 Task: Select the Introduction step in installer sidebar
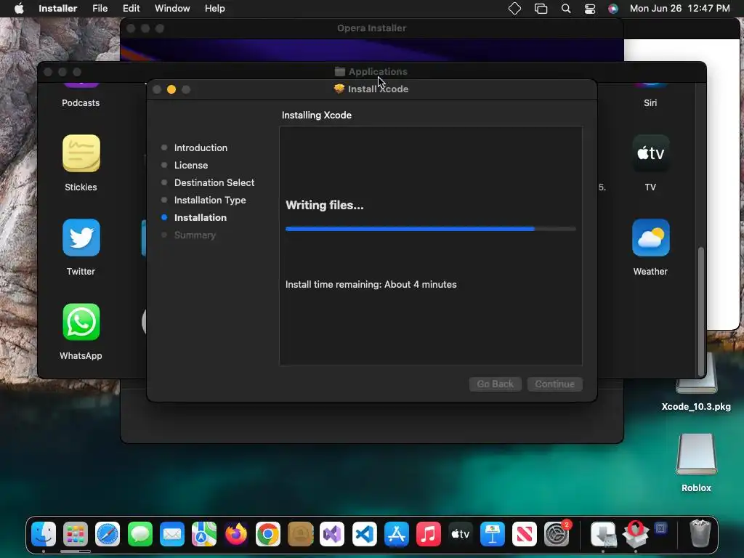201,147
